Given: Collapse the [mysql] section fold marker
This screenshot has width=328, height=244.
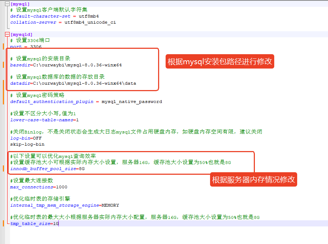Looking at the screenshot, I should coord(7,4).
